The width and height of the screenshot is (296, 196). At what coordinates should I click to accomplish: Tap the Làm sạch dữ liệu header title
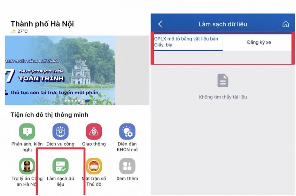click(x=223, y=24)
